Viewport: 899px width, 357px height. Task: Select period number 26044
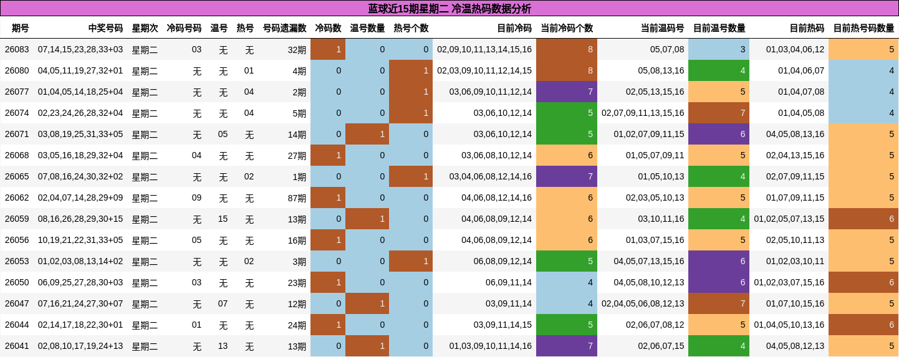tap(17, 325)
